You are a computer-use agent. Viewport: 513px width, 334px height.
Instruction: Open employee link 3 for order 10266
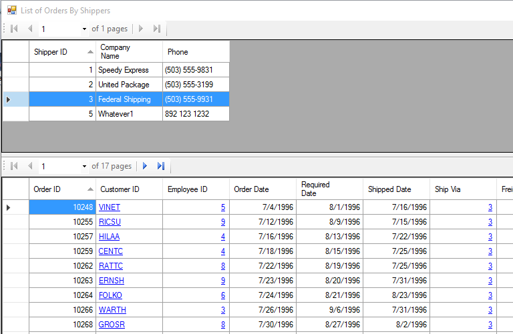pyautogui.click(x=223, y=310)
